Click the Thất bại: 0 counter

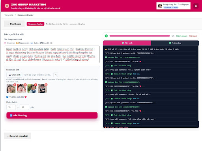[193, 36]
